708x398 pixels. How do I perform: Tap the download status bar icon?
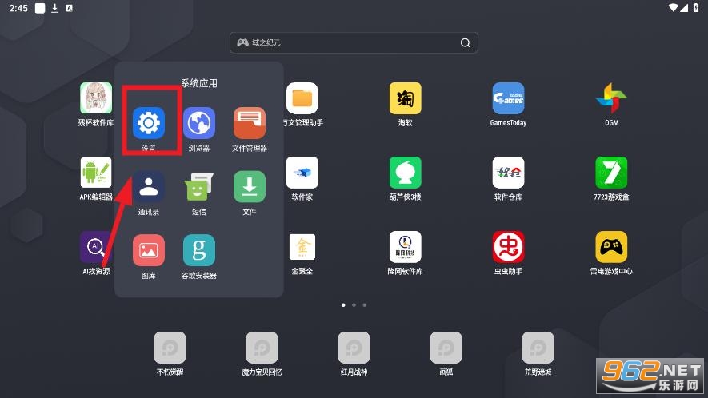point(54,8)
